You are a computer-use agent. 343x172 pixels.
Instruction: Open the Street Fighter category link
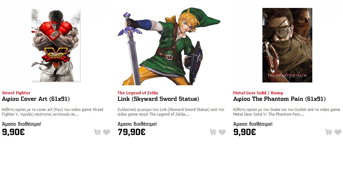(16, 93)
